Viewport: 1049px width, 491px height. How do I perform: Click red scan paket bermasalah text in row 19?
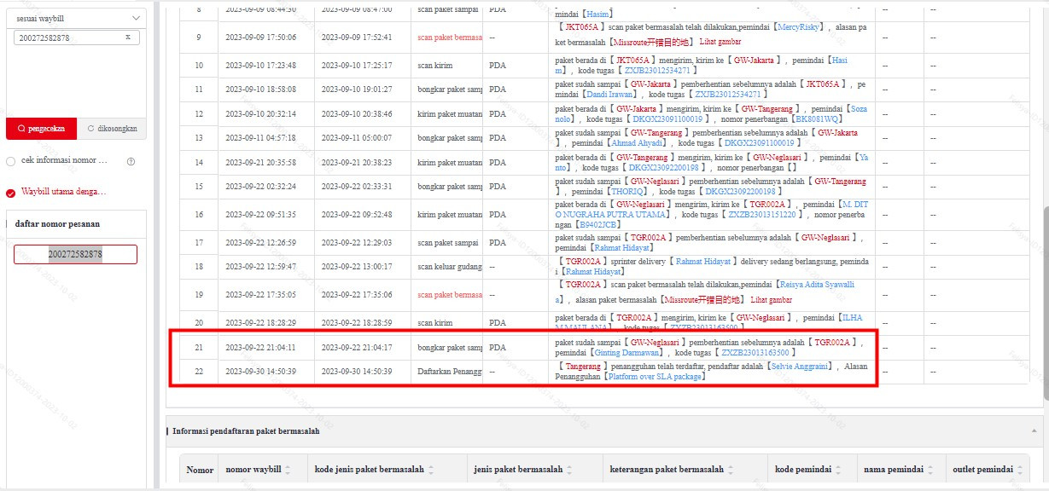[x=450, y=295]
